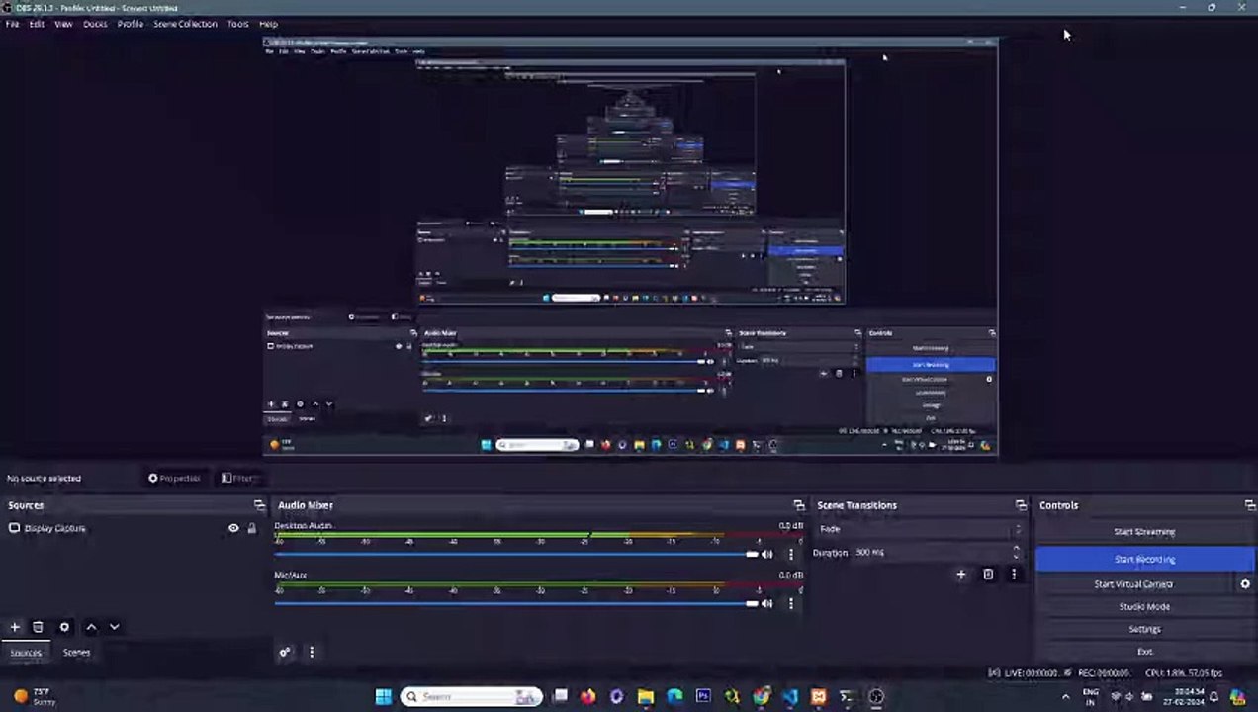Add a scene transition with the plus icon
The image size is (1258, 712).
pos(960,575)
